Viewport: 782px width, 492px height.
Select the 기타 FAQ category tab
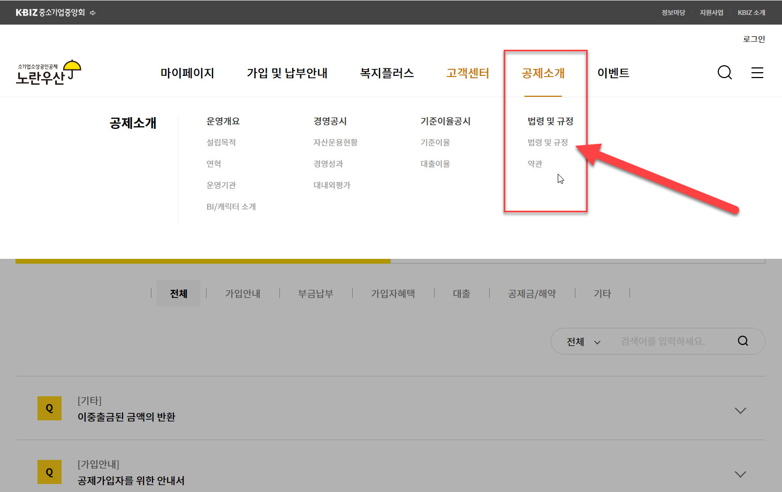602,294
